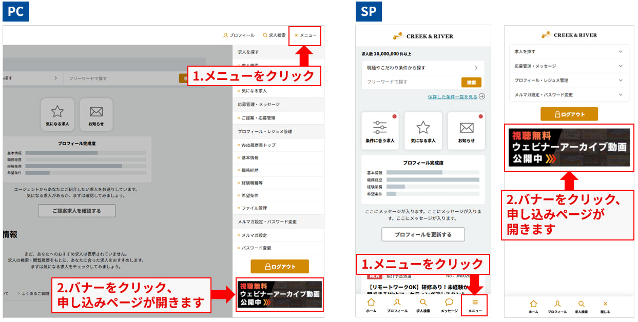Click the 検索 button on SP home
Viewport: 638px width, 322px height.
tap(471, 83)
